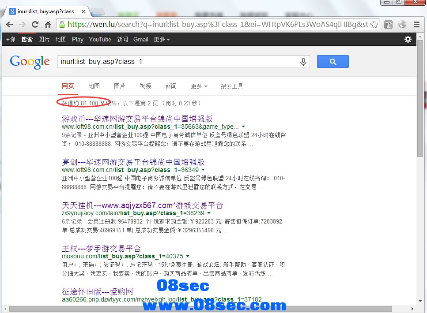The height and width of the screenshot is (313, 427).
Task: Click the Google logo
Action: coord(30,62)
